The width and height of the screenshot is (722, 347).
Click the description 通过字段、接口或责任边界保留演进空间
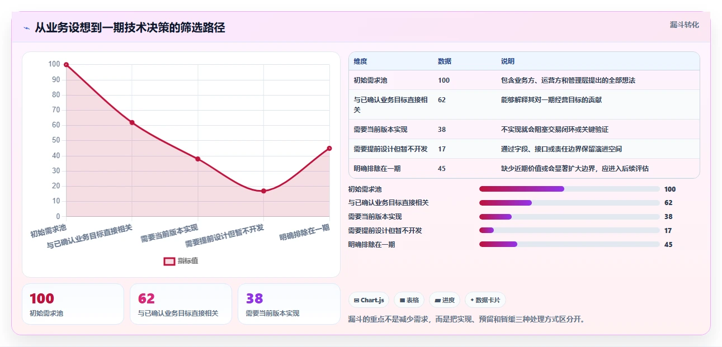(561, 149)
